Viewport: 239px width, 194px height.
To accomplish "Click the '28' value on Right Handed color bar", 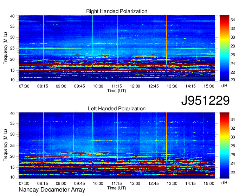I will click(x=233, y=46).
